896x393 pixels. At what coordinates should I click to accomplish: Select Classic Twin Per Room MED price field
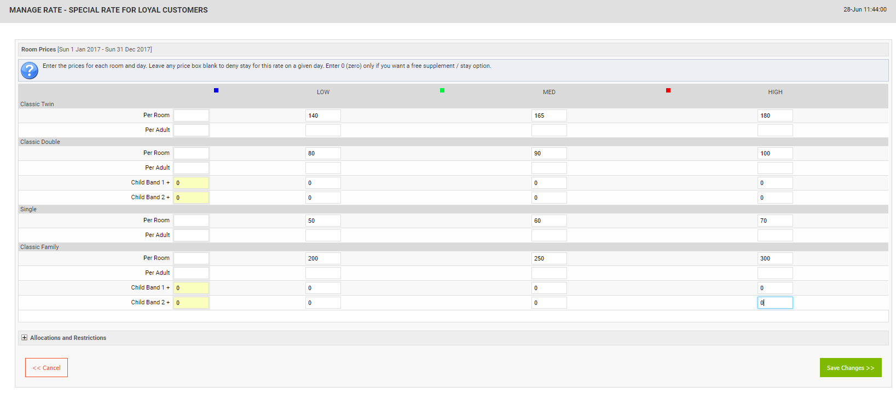click(549, 115)
